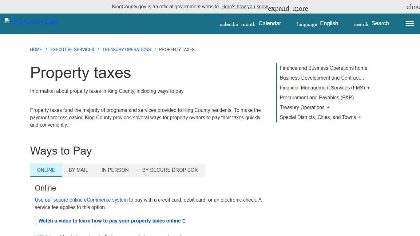Select the IN PERSON payment tab
The width and height of the screenshot is (420, 236).
[x=115, y=170]
